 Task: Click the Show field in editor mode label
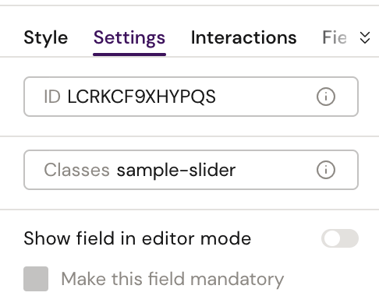pos(137,238)
